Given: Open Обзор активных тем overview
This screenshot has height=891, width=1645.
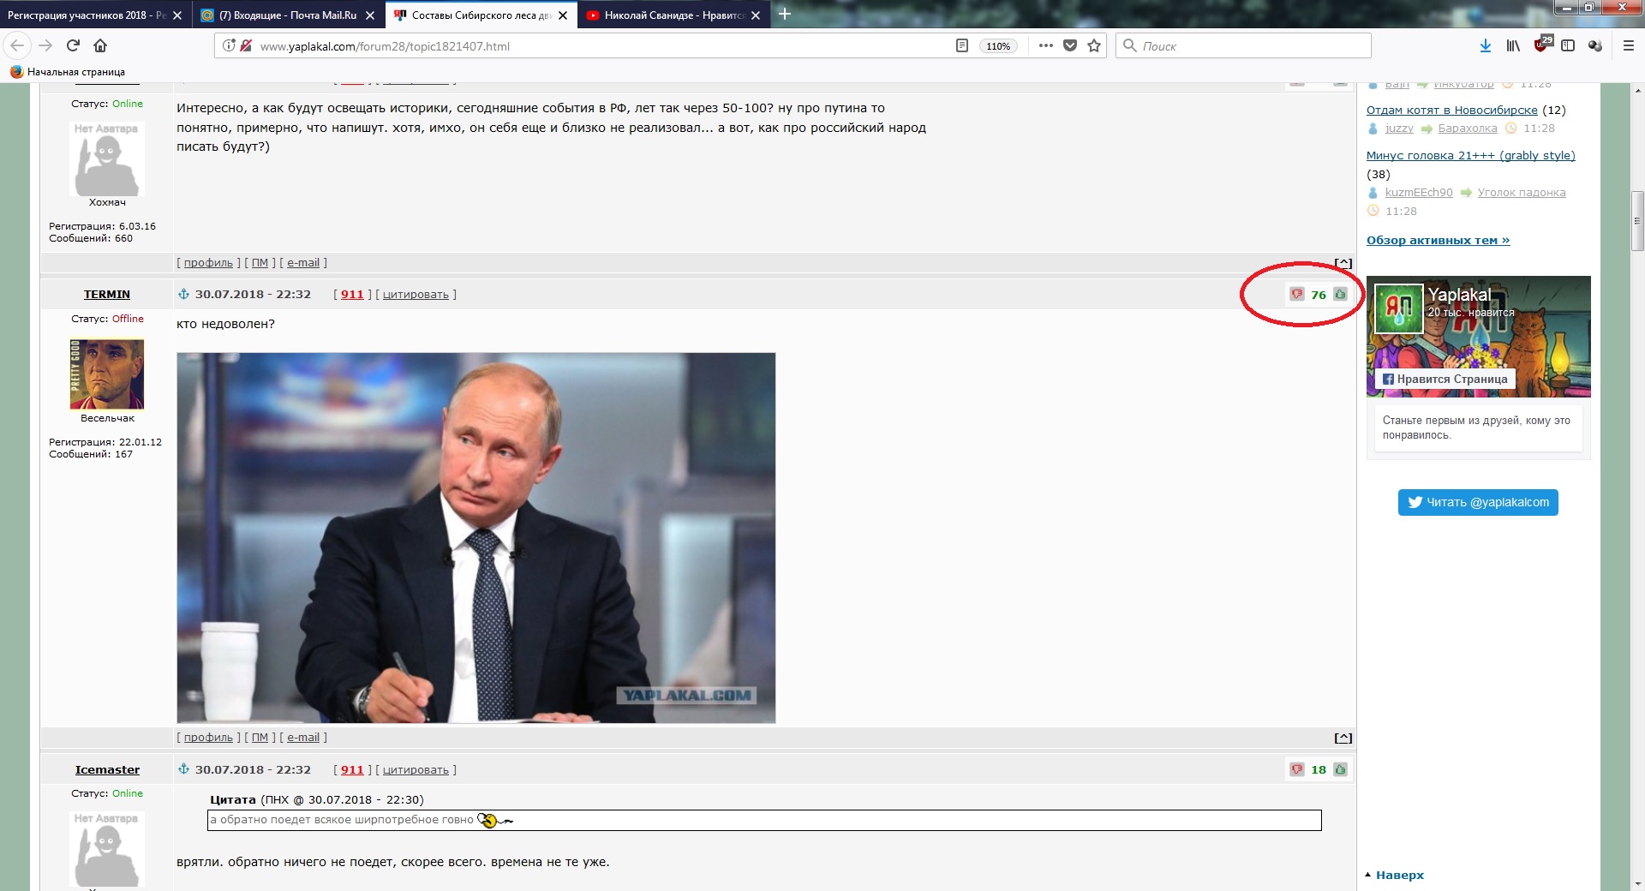Looking at the screenshot, I should point(1439,240).
